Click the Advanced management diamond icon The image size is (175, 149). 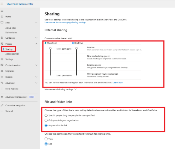point(2,97)
